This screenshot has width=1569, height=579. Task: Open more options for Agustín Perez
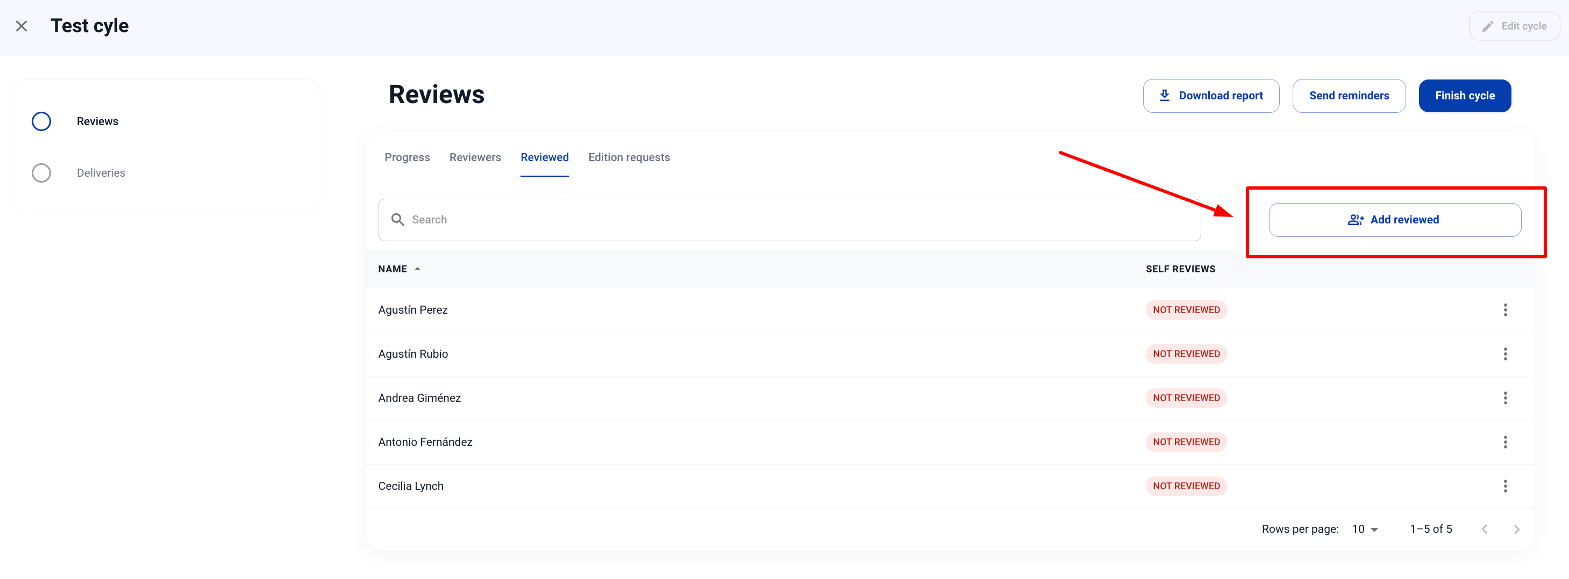click(x=1504, y=310)
